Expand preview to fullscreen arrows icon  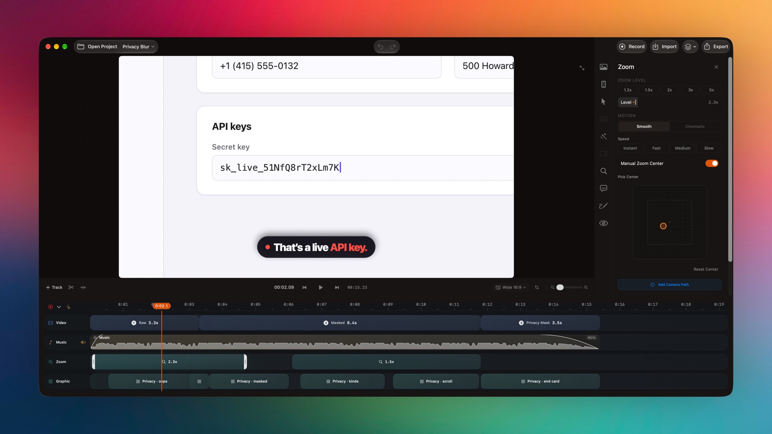(582, 68)
